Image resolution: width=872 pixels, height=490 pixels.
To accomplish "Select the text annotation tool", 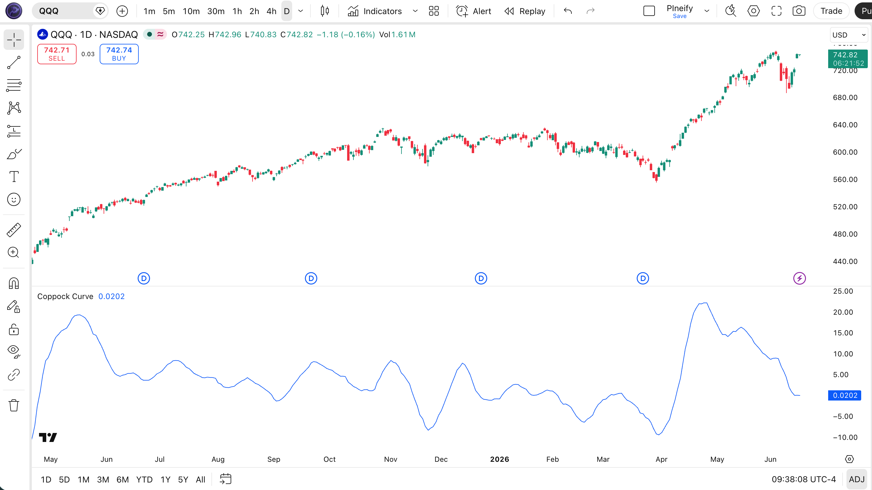I will (x=14, y=177).
